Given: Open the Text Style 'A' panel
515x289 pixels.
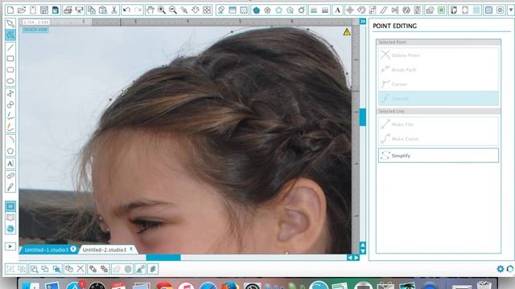Looking at the screenshot, I should pyautogui.click(x=337, y=10).
